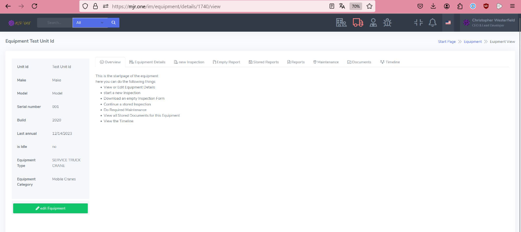Follow the Start Page breadcrumb link
The image size is (521, 232).
(x=447, y=42)
